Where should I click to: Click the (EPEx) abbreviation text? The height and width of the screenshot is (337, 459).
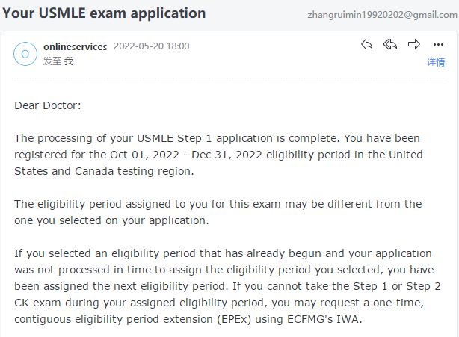(234, 319)
